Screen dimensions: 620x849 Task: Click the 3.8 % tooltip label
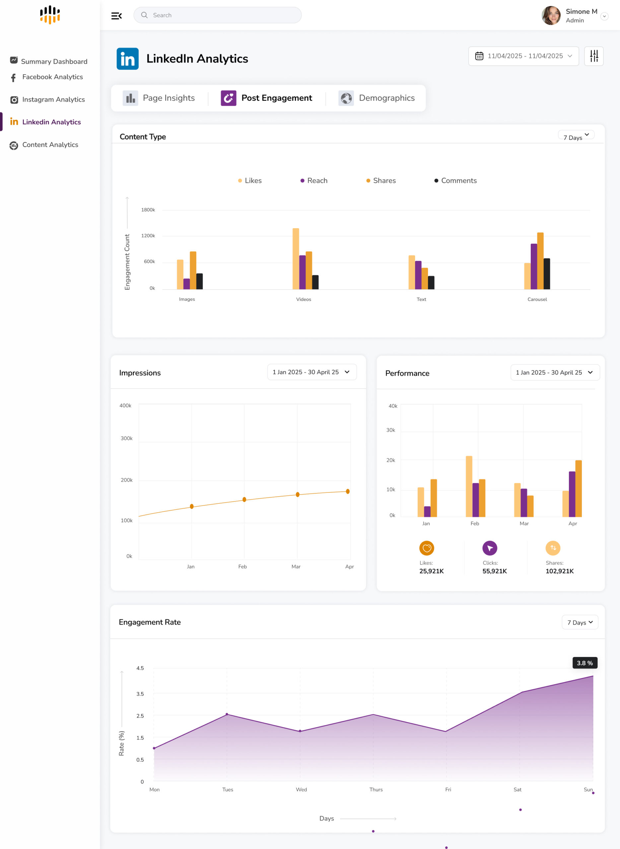[585, 663]
